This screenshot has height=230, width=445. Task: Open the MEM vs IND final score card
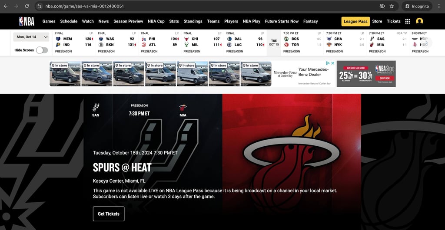74,43
